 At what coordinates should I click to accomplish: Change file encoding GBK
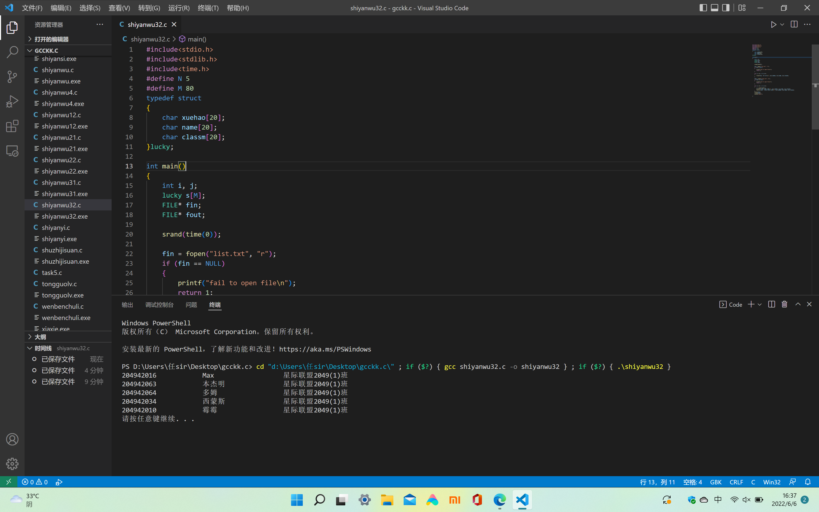(716, 482)
